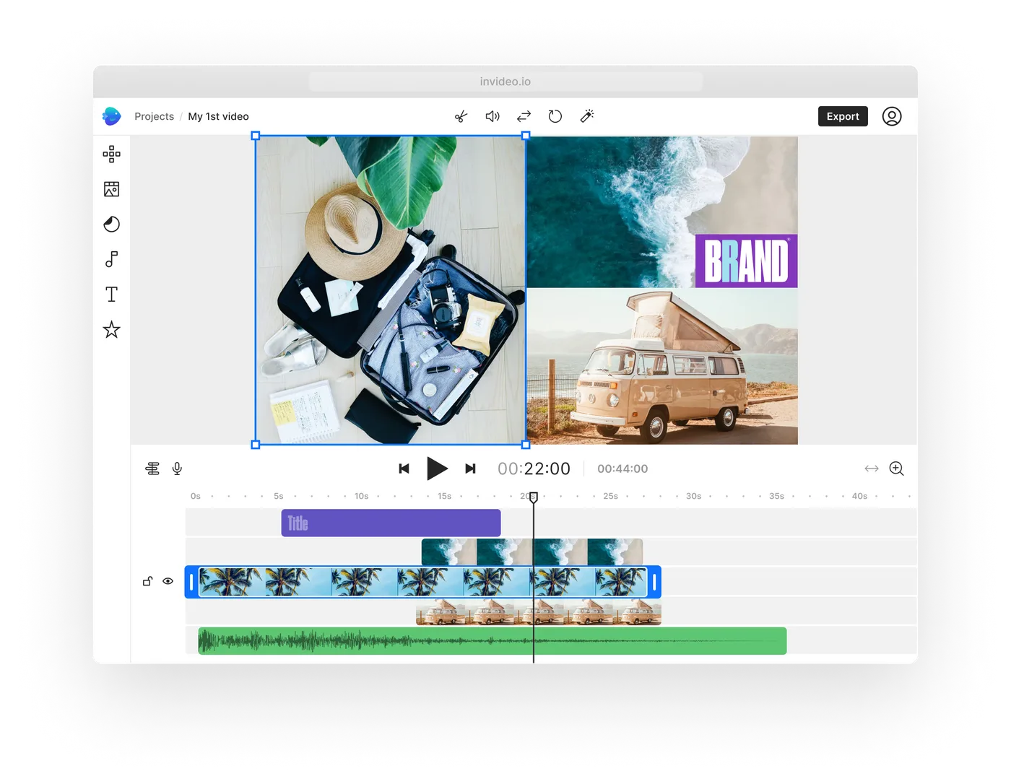Open the Music panel in the sidebar
This screenshot has height=784, width=1011.
click(112, 259)
